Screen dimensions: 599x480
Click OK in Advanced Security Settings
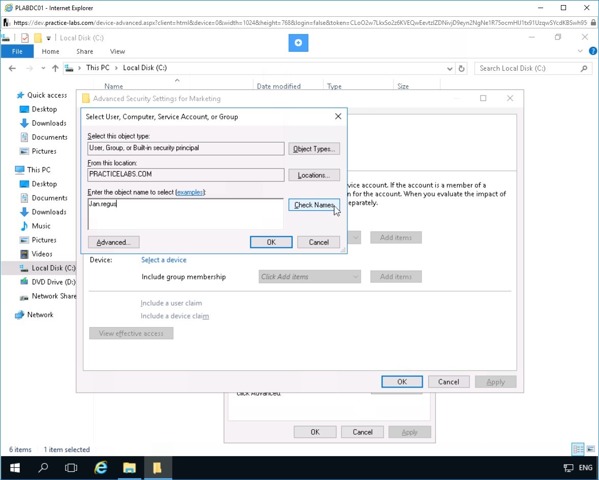pos(402,382)
